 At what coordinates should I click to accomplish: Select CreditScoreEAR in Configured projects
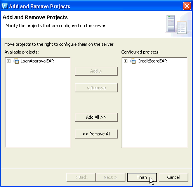click(152, 61)
